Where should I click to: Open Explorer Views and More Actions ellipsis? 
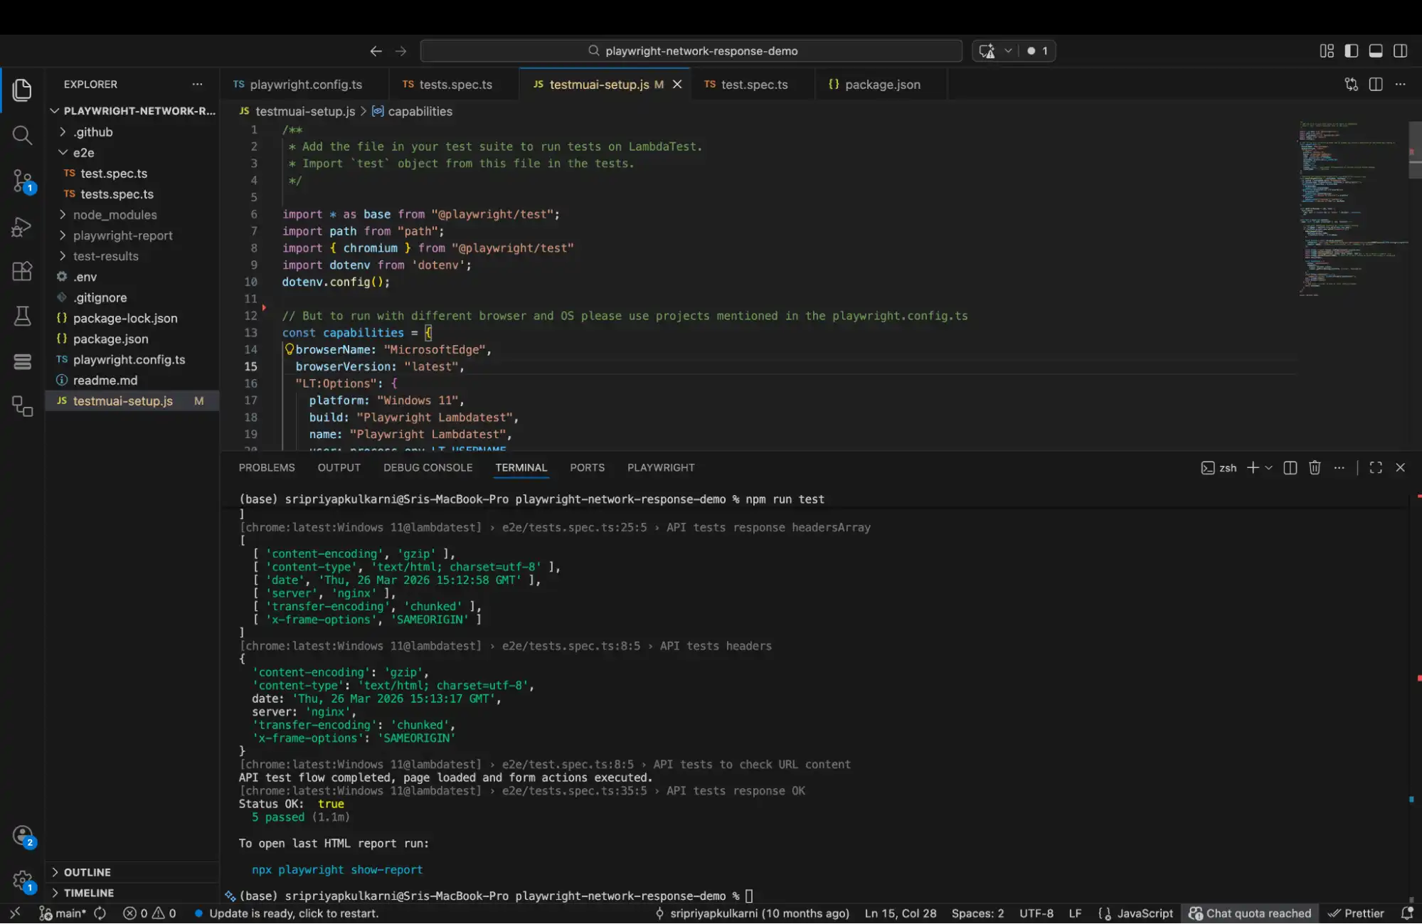click(x=197, y=85)
